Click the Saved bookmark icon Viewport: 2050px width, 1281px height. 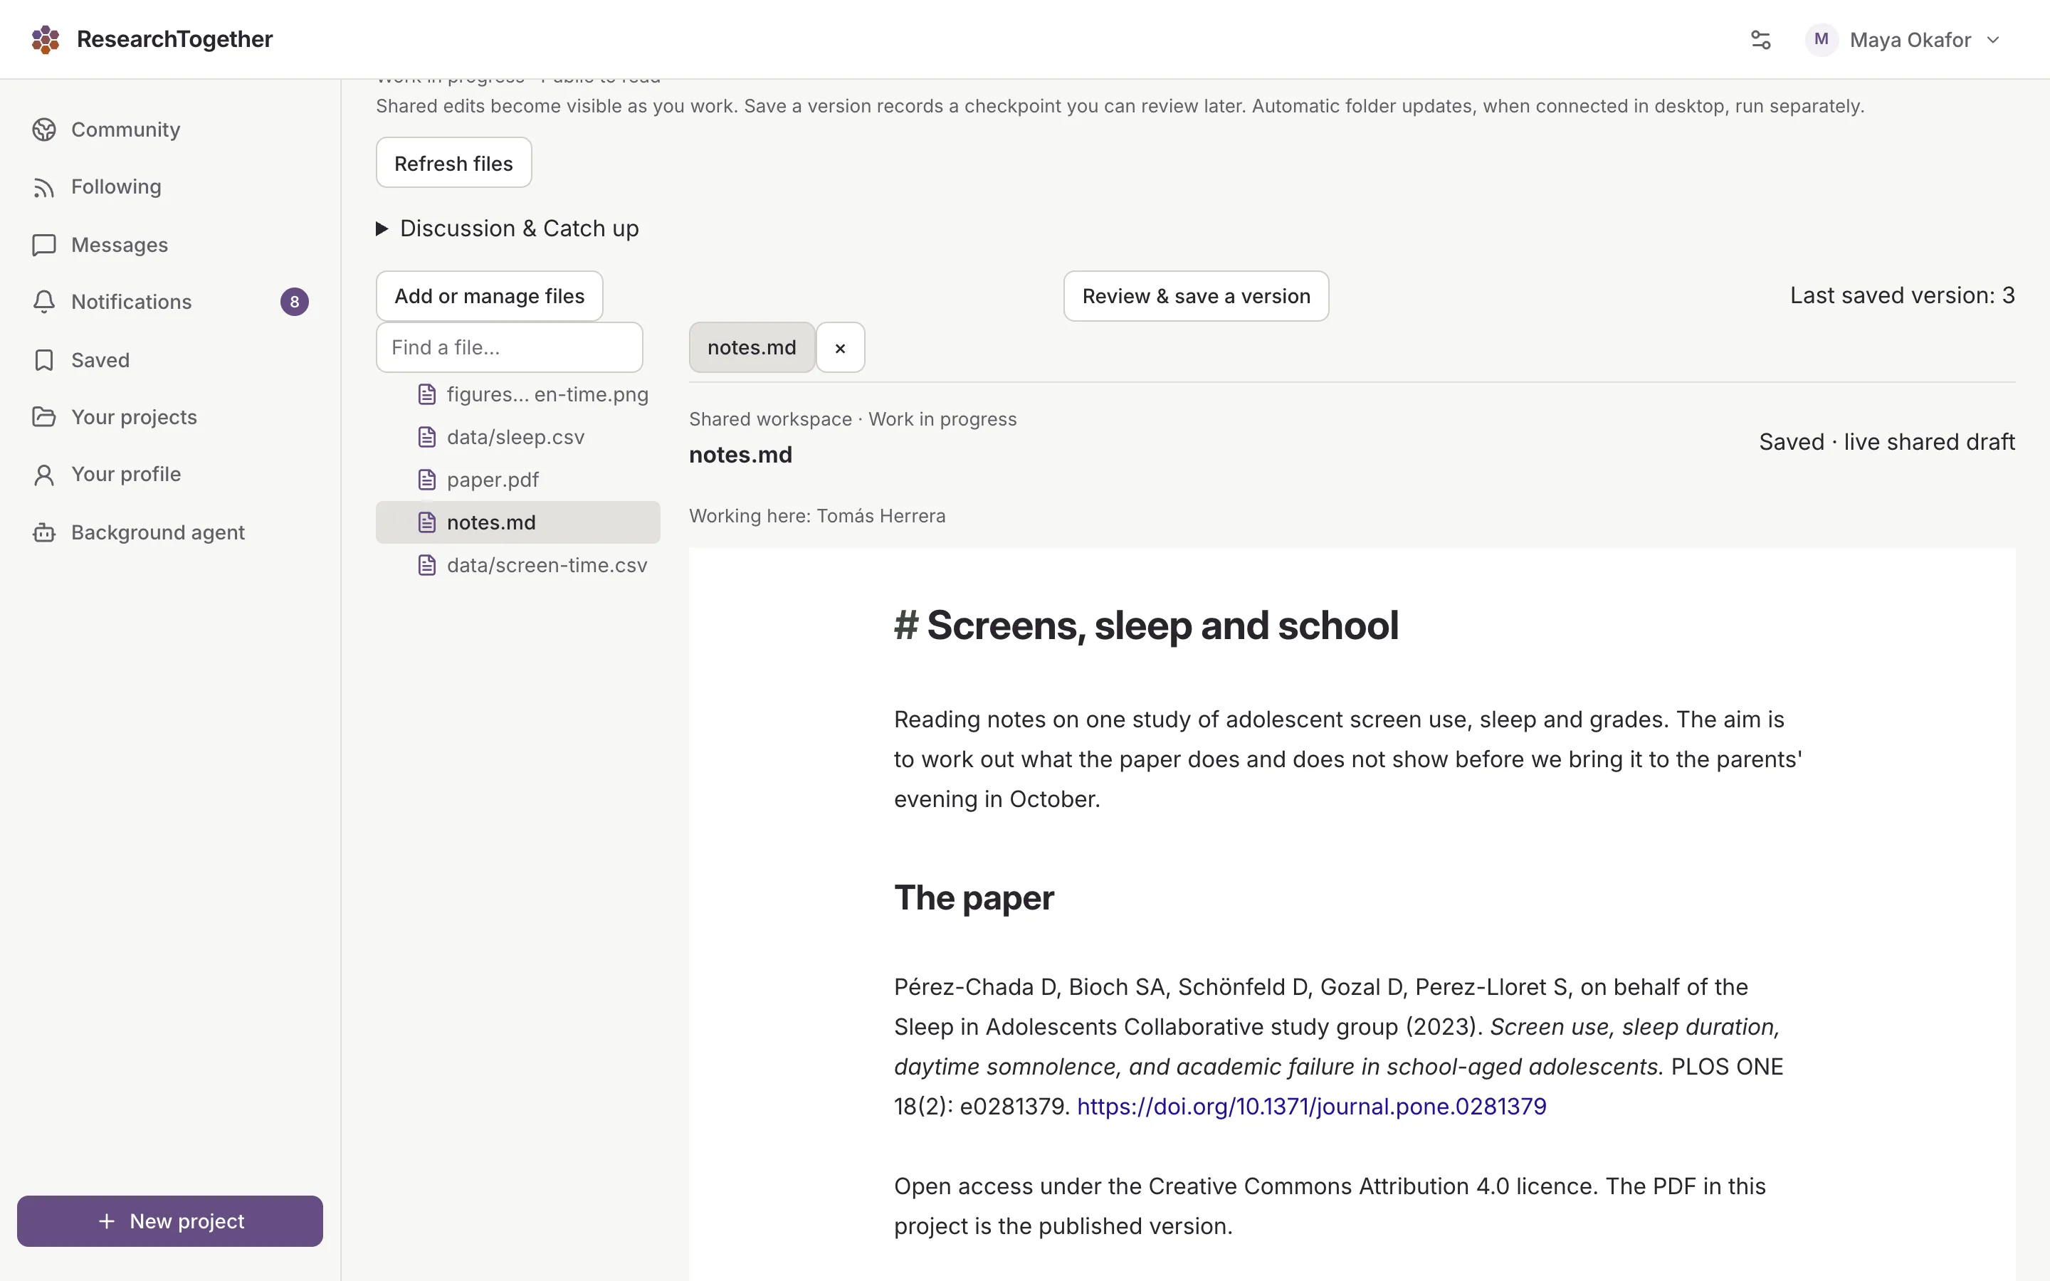[x=44, y=360]
